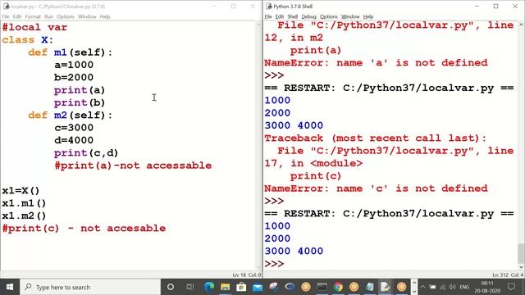Click the 'print(c,d)' line in editor
This screenshot has width=525, height=295.
pyautogui.click(x=86, y=153)
